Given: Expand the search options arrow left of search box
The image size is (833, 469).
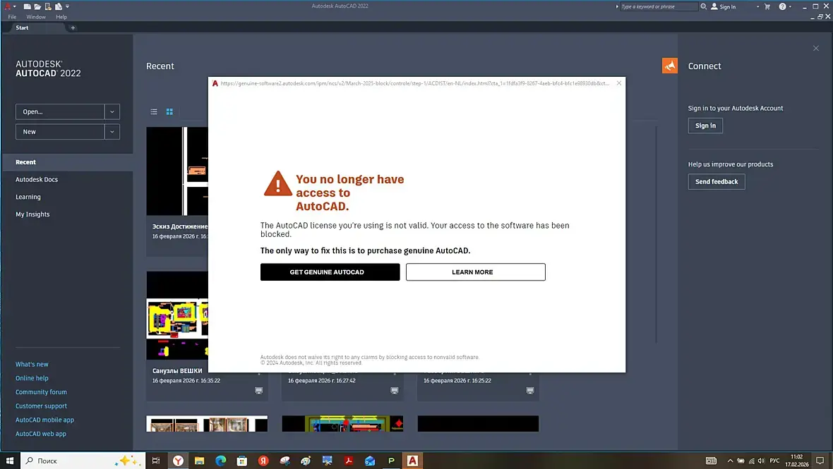Looking at the screenshot, I should (x=617, y=6).
